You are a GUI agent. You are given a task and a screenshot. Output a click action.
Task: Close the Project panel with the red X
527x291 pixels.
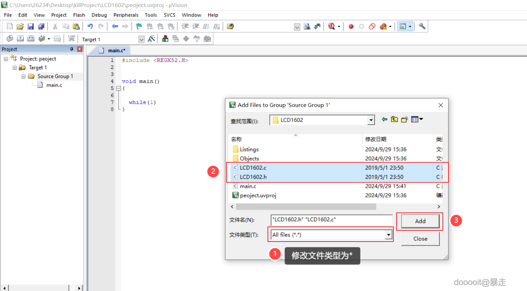click(x=80, y=49)
